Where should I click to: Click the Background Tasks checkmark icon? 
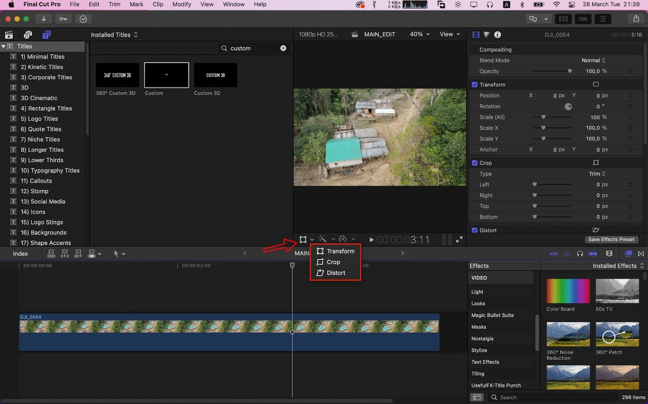click(83, 19)
